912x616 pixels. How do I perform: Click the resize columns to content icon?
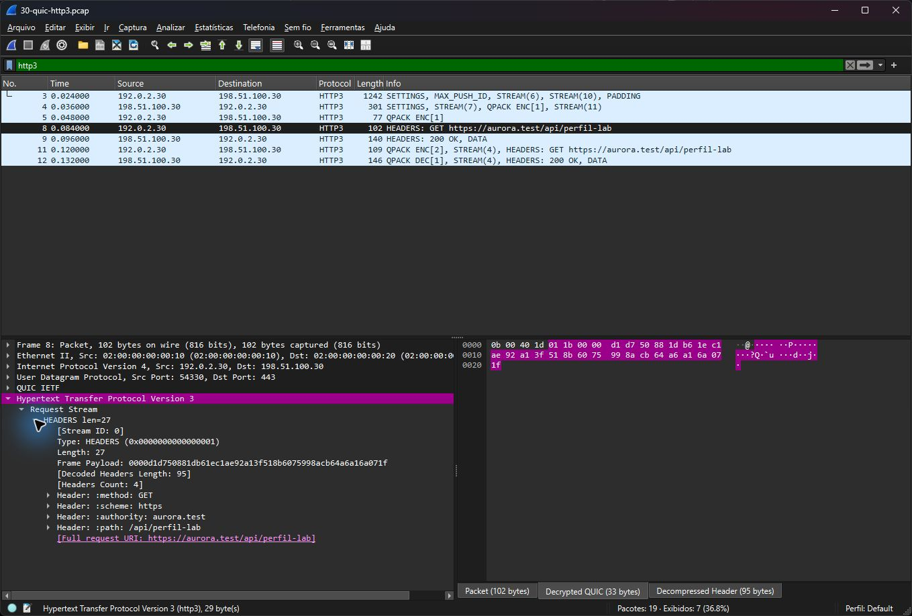(x=349, y=45)
